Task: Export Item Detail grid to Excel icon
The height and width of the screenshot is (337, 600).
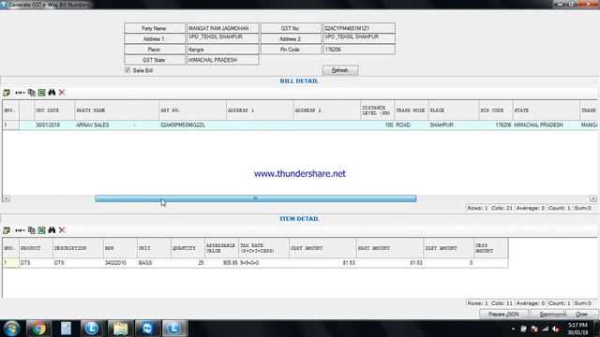Action: (41, 230)
